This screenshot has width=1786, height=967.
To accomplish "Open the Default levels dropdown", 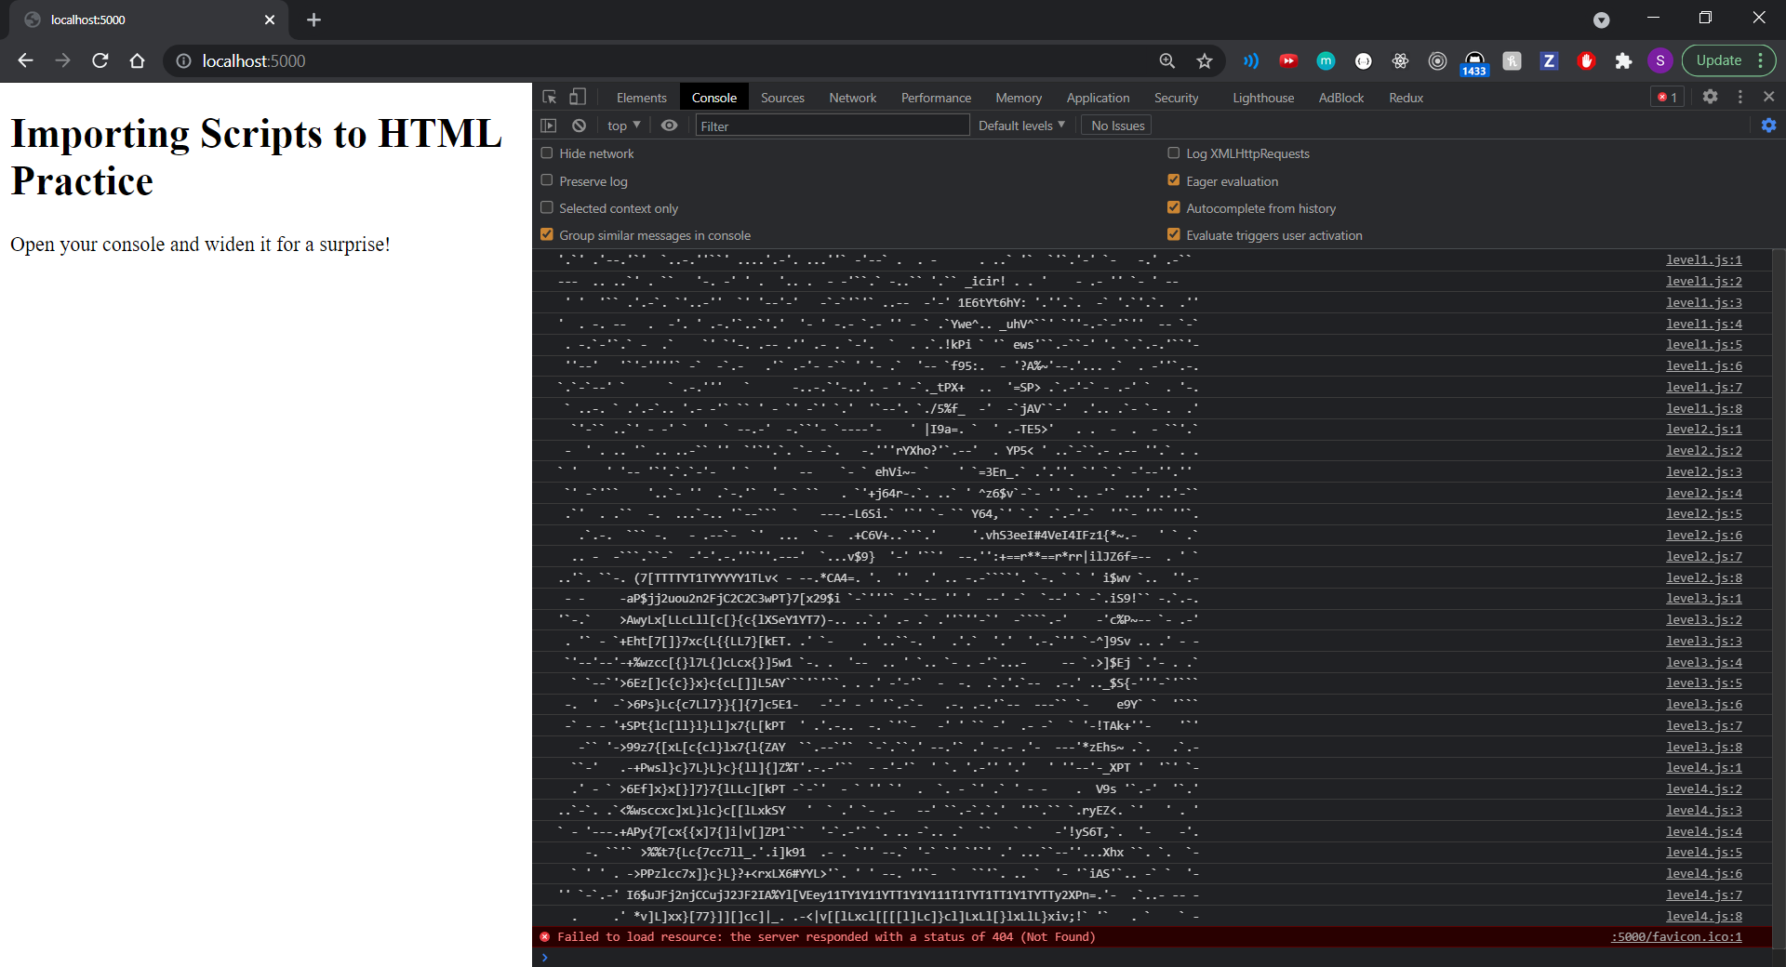I will 1021,126.
